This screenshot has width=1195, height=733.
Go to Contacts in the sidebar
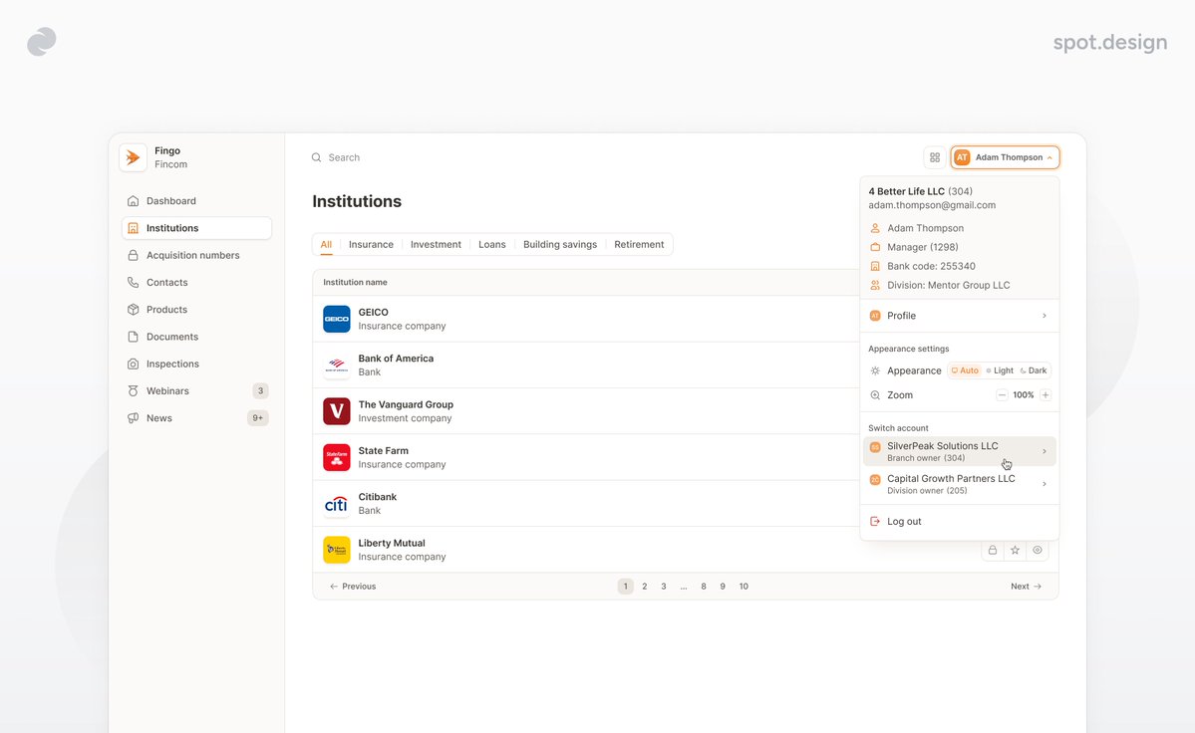[196, 283]
